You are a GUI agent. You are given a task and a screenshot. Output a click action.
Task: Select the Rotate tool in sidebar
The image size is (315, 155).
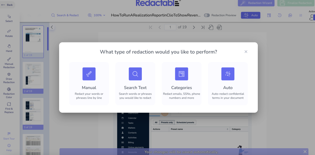[9, 33]
